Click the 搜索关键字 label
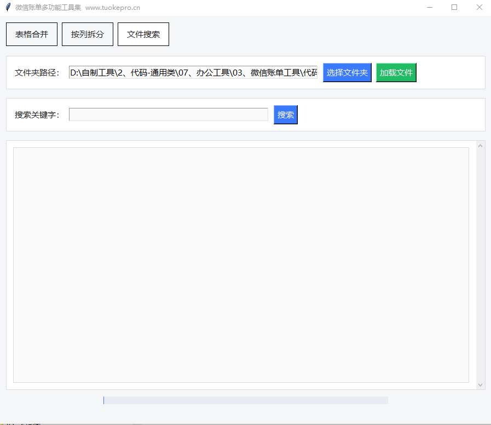The width and height of the screenshot is (491, 425). (x=37, y=115)
